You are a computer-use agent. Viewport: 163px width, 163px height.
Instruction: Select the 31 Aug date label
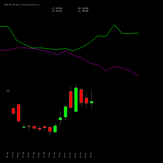tap(59, 155)
